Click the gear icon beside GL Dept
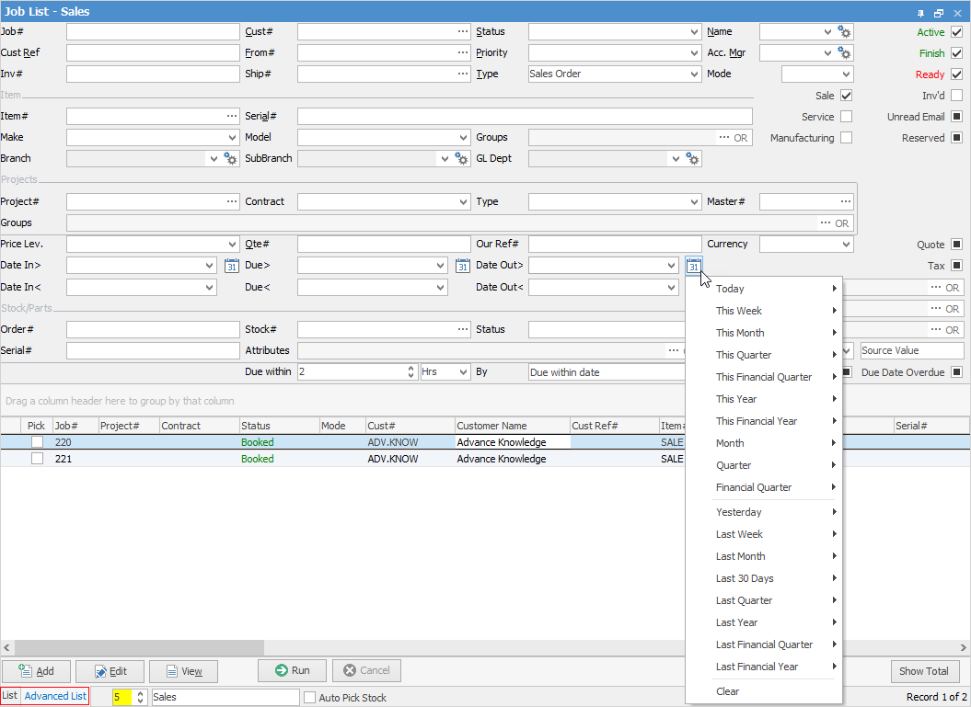Image resolution: width=971 pixels, height=707 pixels. click(x=692, y=159)
